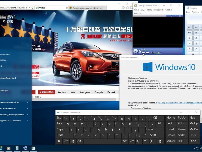
Task: Click digit 5 in Calculator
Action: pyautogui.click(x=196, y=44)
